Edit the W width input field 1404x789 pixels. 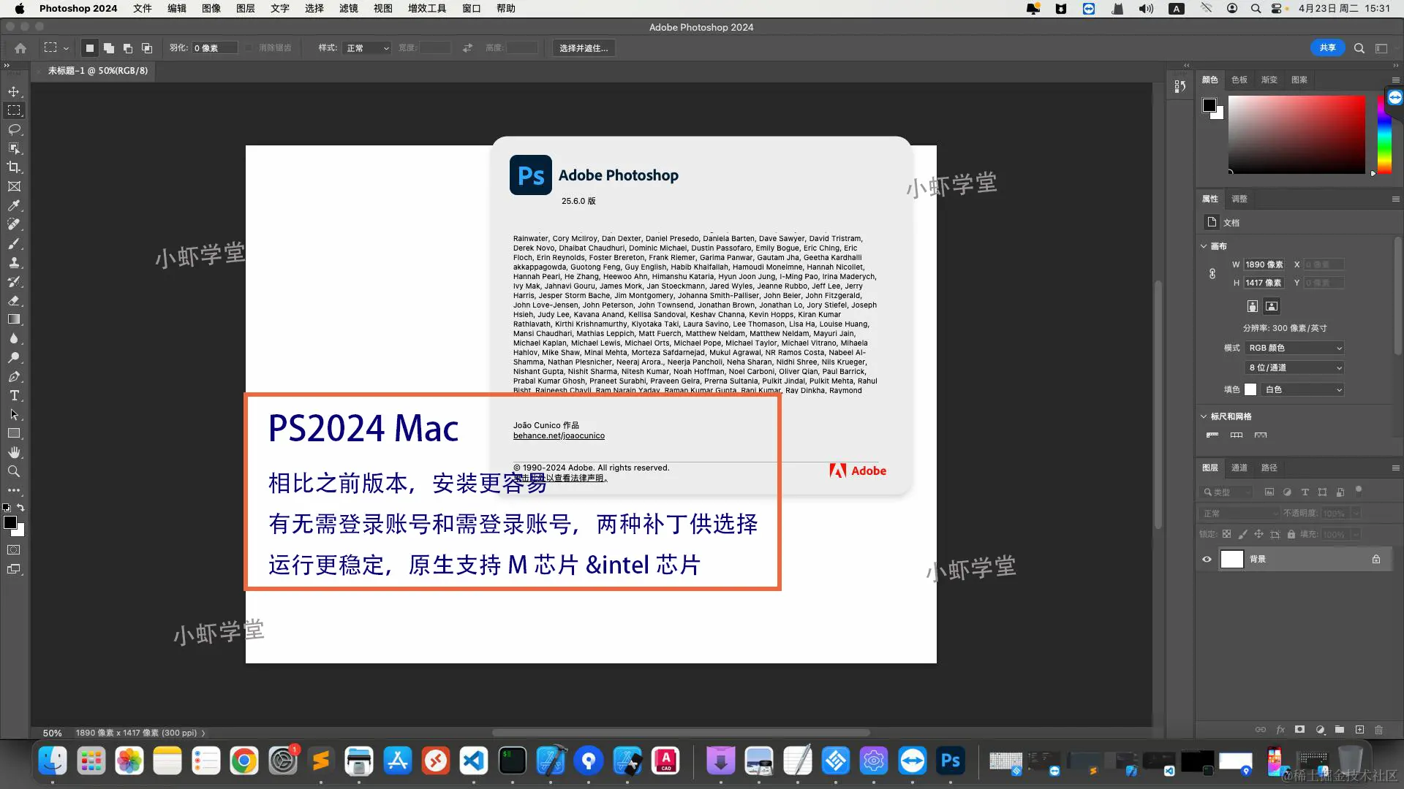coord(1263,264)
